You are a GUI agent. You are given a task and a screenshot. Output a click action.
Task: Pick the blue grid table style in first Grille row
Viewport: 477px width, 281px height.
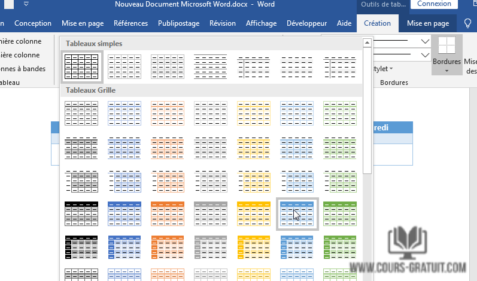click(124, 113)
